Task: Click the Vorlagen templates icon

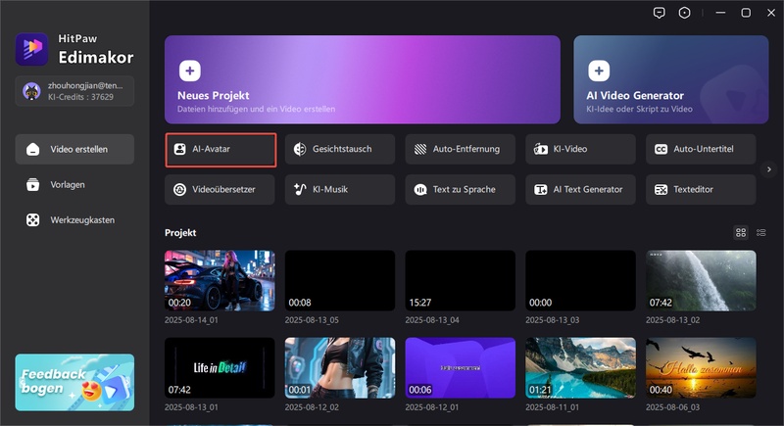Action: [x=33, y=185]
